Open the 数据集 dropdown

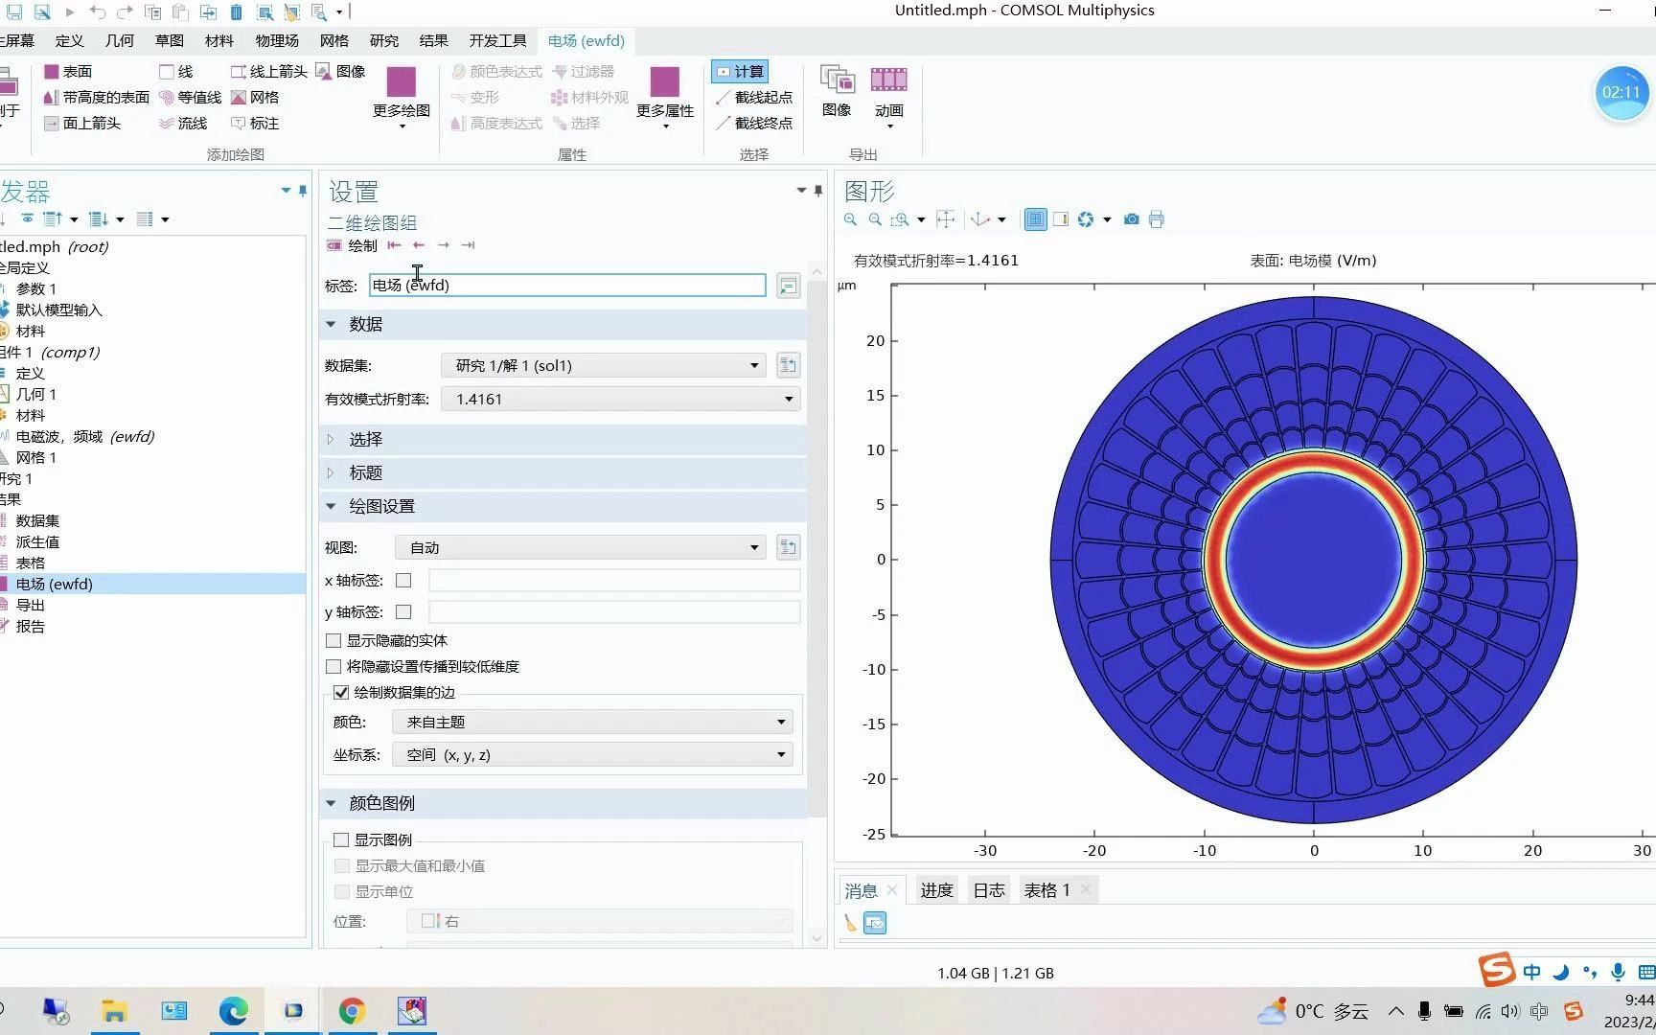pyautogui.click(x=604, y=366)
